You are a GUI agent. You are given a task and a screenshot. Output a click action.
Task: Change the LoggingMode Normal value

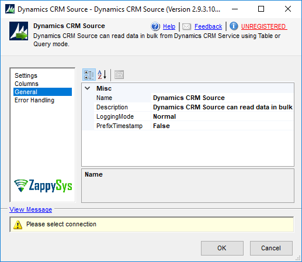(223, 116)
